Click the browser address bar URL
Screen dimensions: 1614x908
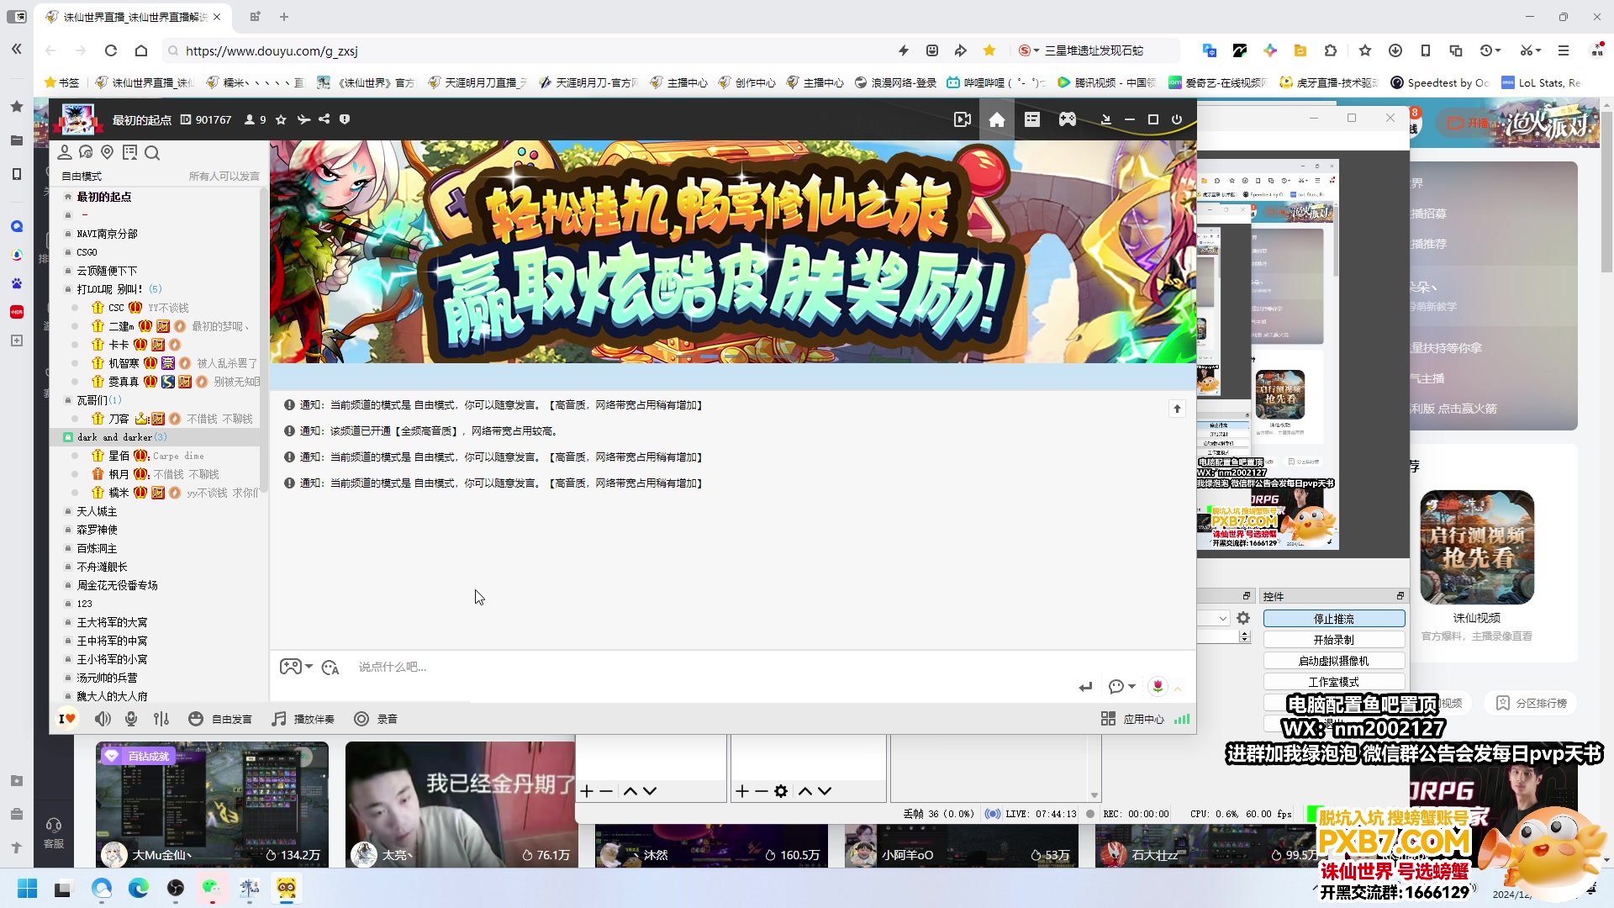272,51
